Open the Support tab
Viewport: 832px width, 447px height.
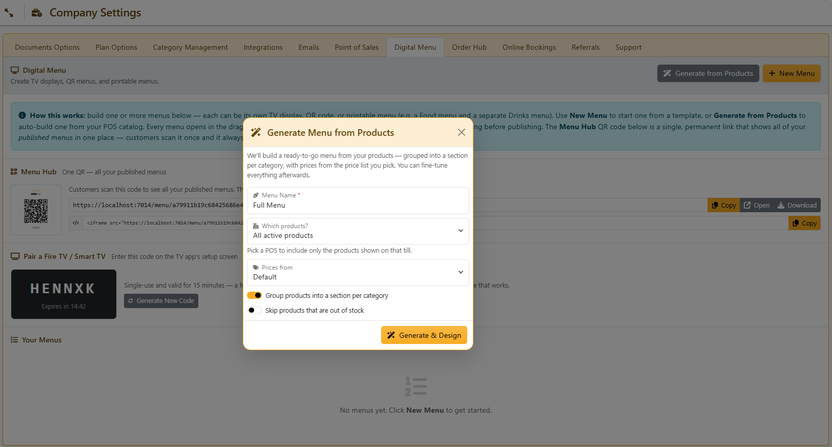coord(629,47)
